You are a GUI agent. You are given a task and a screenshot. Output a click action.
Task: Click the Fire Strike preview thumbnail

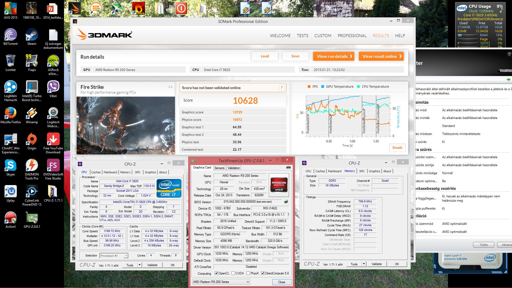pyautogui.click(x=126, y=125)
